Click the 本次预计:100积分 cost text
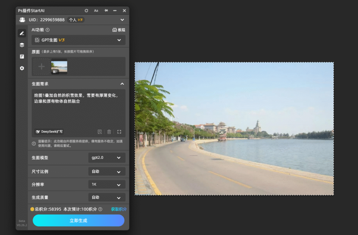The height and width of the screenshot is (235, 358). (x=80, y=209)
